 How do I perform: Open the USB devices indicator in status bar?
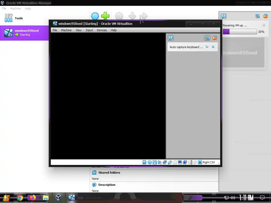[x=170, y=162]
